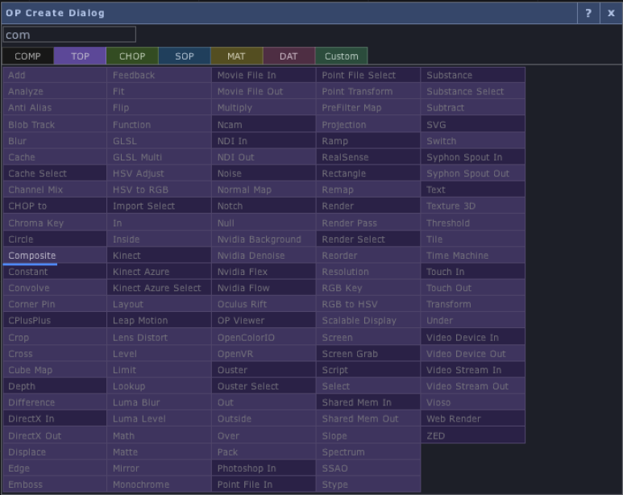Pick the Ouster Select operator
This screenshot has height=495, width=623.
(x=264, y=386)
